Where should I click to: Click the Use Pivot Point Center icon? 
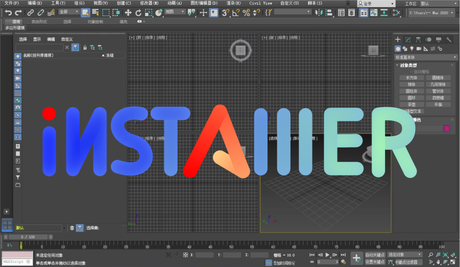[191, 13]
